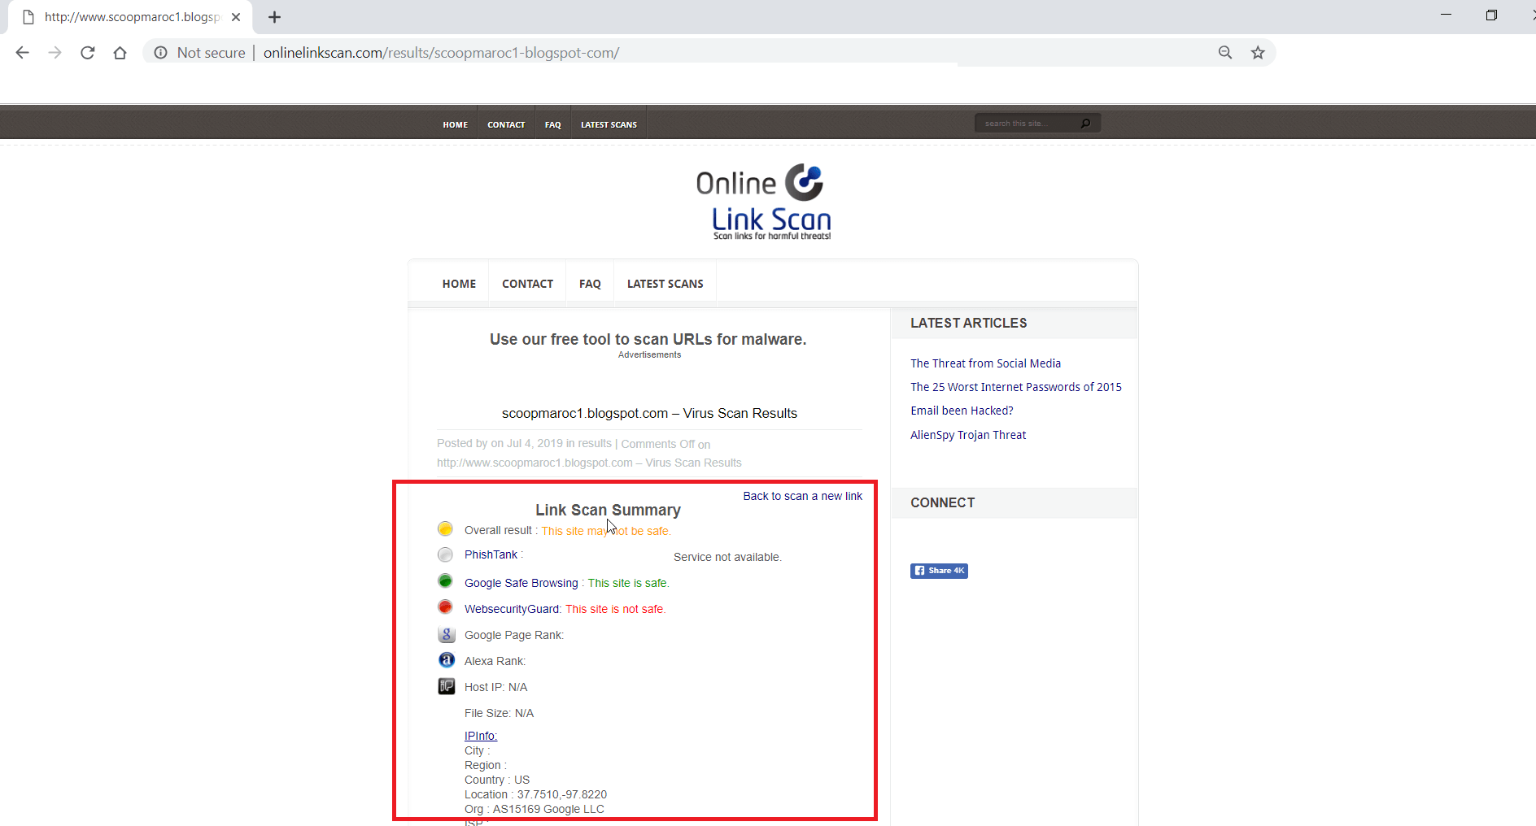Follow 'Back to scan a new link'
Screen dimensions: 1536x826
coord(802,496)
